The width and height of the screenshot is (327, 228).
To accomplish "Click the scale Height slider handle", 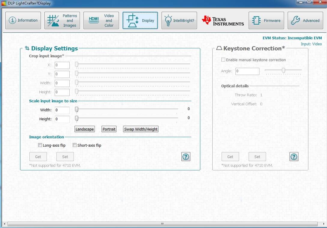I will 77,118.
